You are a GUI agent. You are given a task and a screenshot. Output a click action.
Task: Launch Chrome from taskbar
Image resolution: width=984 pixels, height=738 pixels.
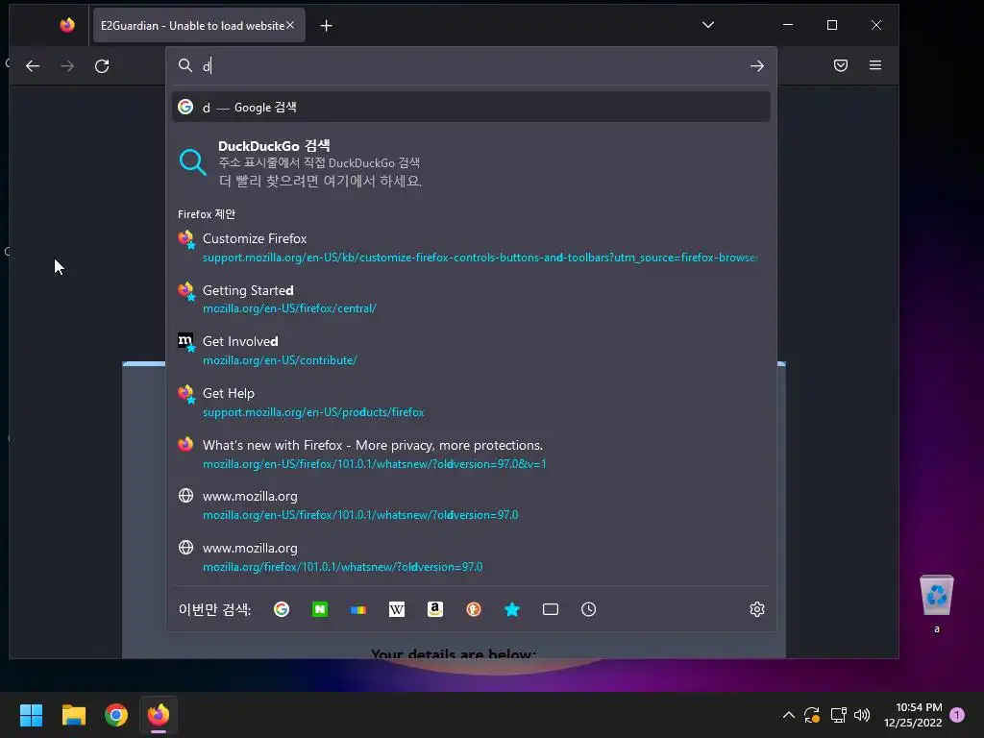(116, 715)
